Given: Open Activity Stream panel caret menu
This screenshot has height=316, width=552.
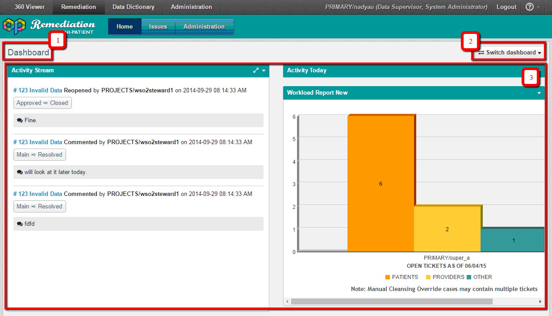Looking at the screenshot, I should 263,71.
